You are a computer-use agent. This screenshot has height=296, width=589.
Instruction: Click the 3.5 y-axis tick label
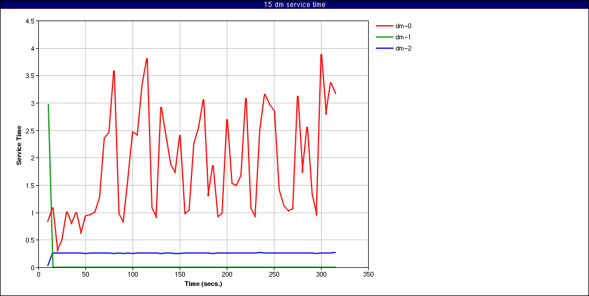point(31,76)
